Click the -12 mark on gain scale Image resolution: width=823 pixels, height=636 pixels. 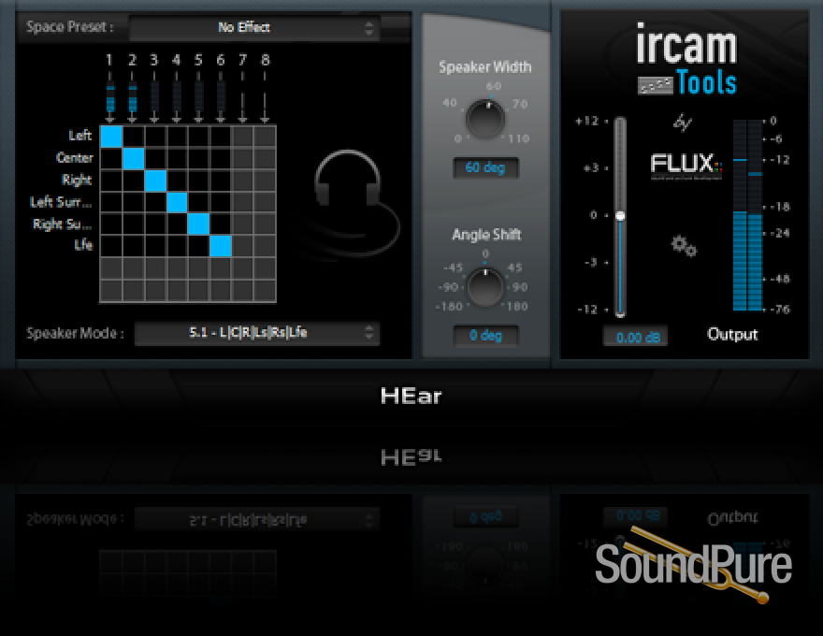pyautogui.click(x=587, y=310)
